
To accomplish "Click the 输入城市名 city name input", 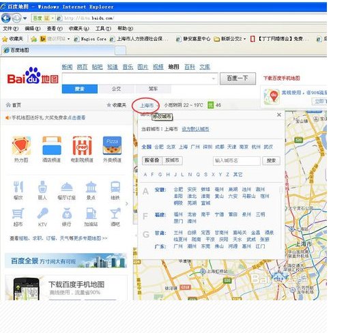I will pos(237,160).
